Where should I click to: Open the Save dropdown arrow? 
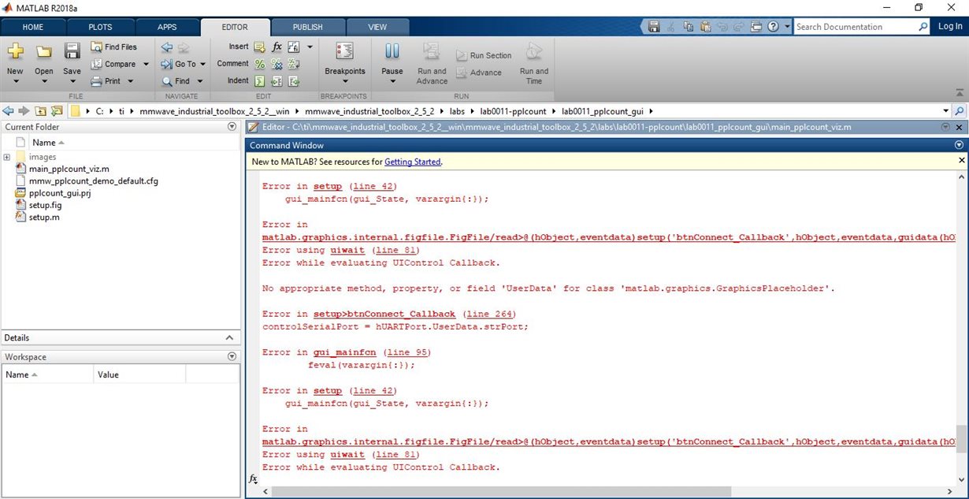coord(72,81)
